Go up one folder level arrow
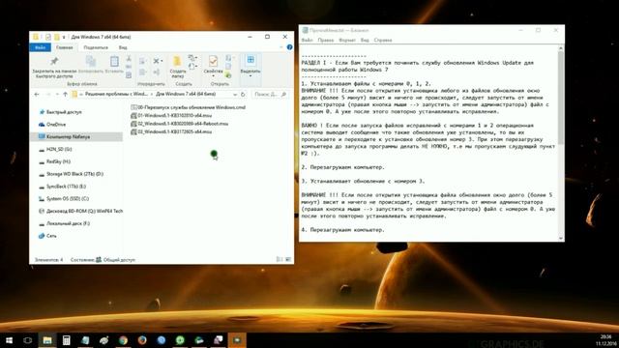 pyautogui.click(x=66, y=95)
